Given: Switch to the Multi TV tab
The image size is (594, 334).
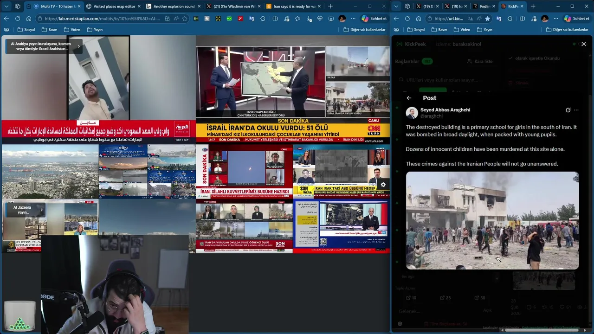Looking at the screenshot, I should tap(54, 6).
